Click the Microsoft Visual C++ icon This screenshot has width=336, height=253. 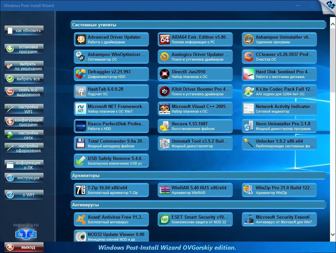[x=165, y=109]
